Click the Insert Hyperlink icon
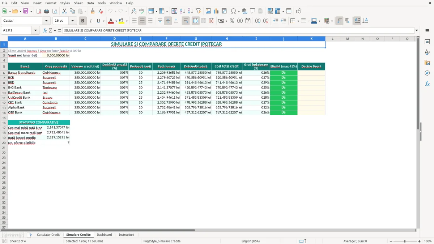 244,11
